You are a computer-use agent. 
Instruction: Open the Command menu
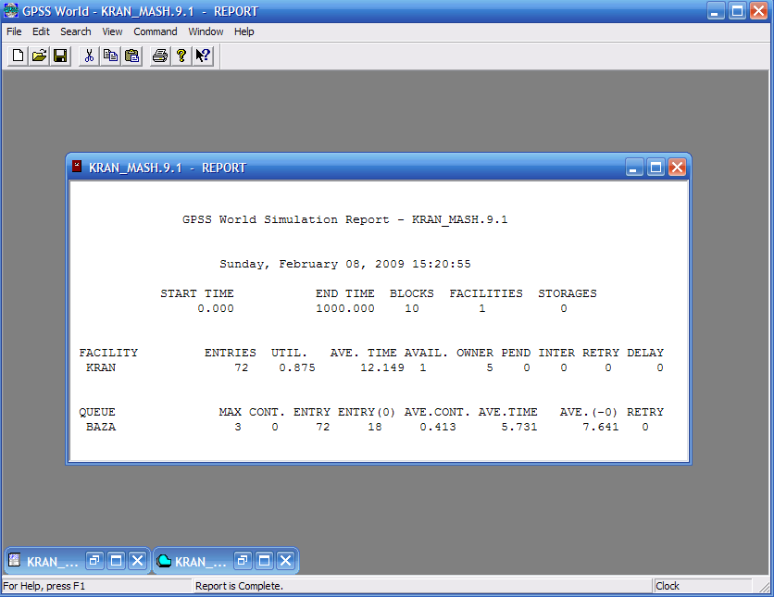(x=155, y=31)
